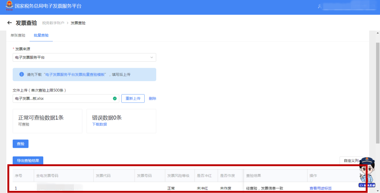
Task: Open the tax officer assistant mascot
Action: [x=367, y=172]
